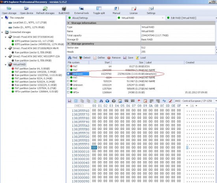Click the Detect partitions button

tap(85, 58)
